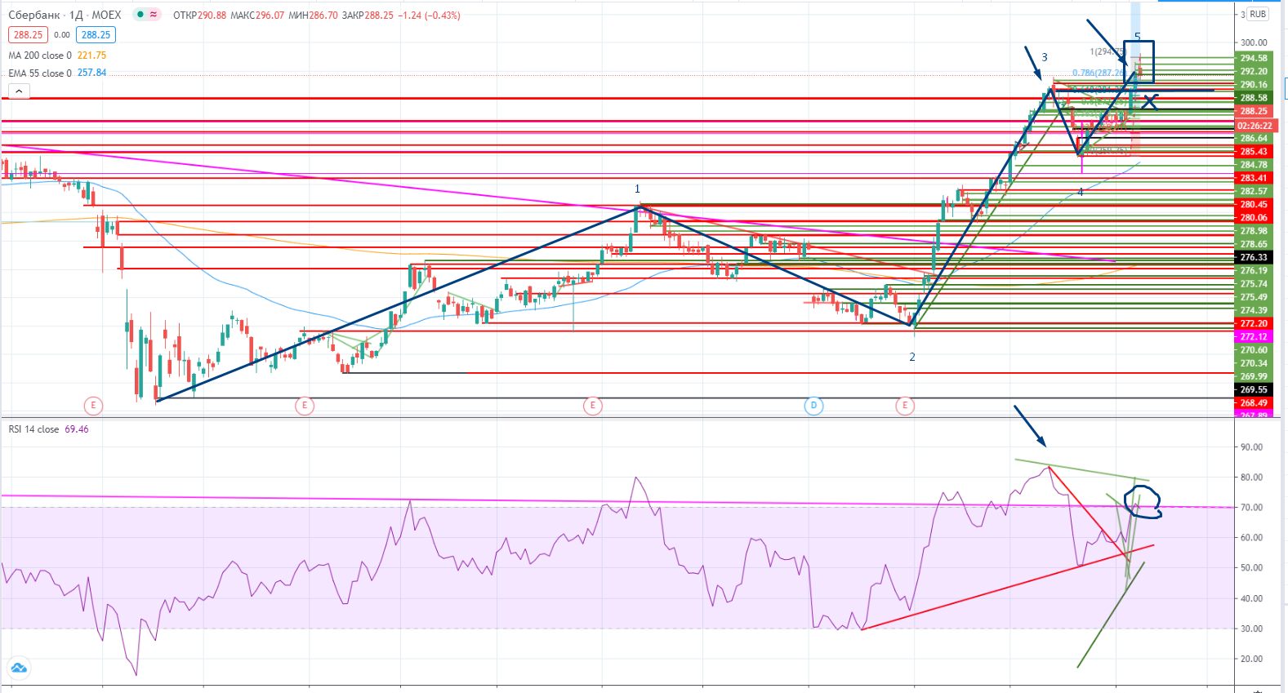Click the 0.786 Fibonacci level label
Image resolution: width=1288 pixels, height=693 pixels.
point(1098,73)
